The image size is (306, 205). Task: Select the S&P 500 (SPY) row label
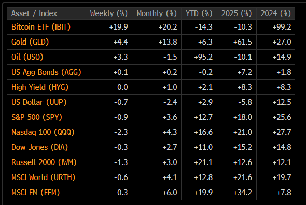click(37, 117)
